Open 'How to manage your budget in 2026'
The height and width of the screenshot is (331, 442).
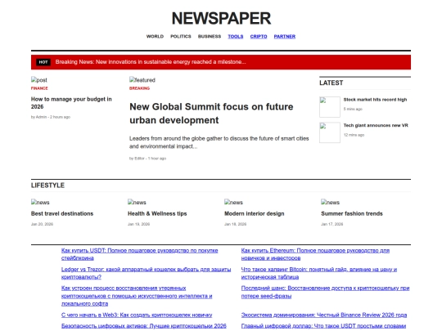[x=71, y=103]
